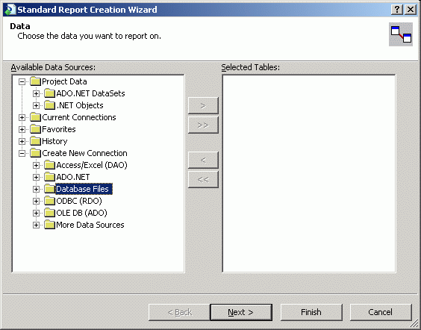Screen dimensions: 421x330
Task: Select the .NET Objects tree item
Action: 80,105
